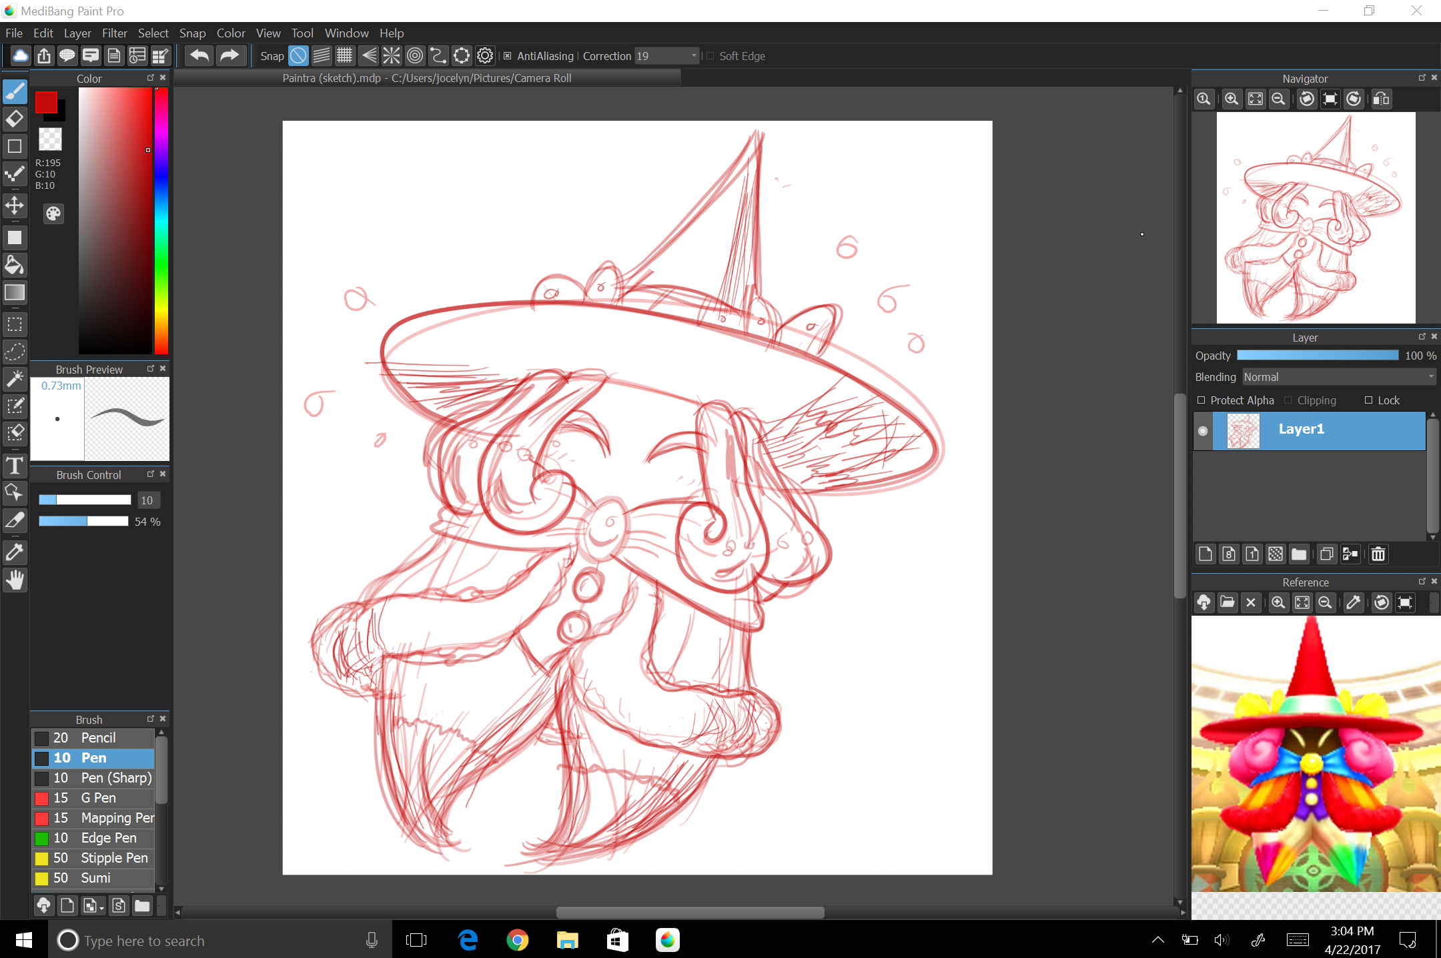
Task: Click the foreground red color swatch
Action: [x=46, y=102]
